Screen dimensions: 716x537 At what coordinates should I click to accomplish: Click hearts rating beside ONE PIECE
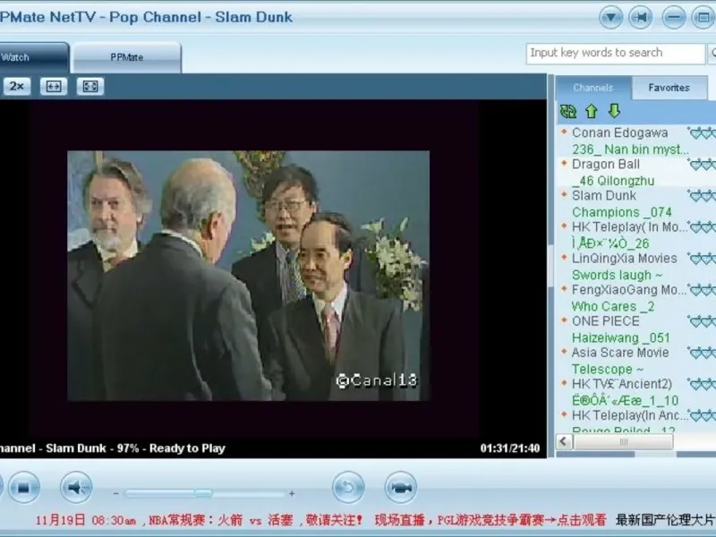tap(702, 321)
